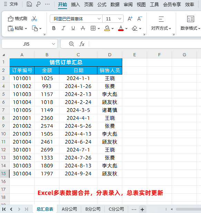This screenshot has height=213, width=201.
Task: Open font settings dialog launcher
Action: coord(144,35)
